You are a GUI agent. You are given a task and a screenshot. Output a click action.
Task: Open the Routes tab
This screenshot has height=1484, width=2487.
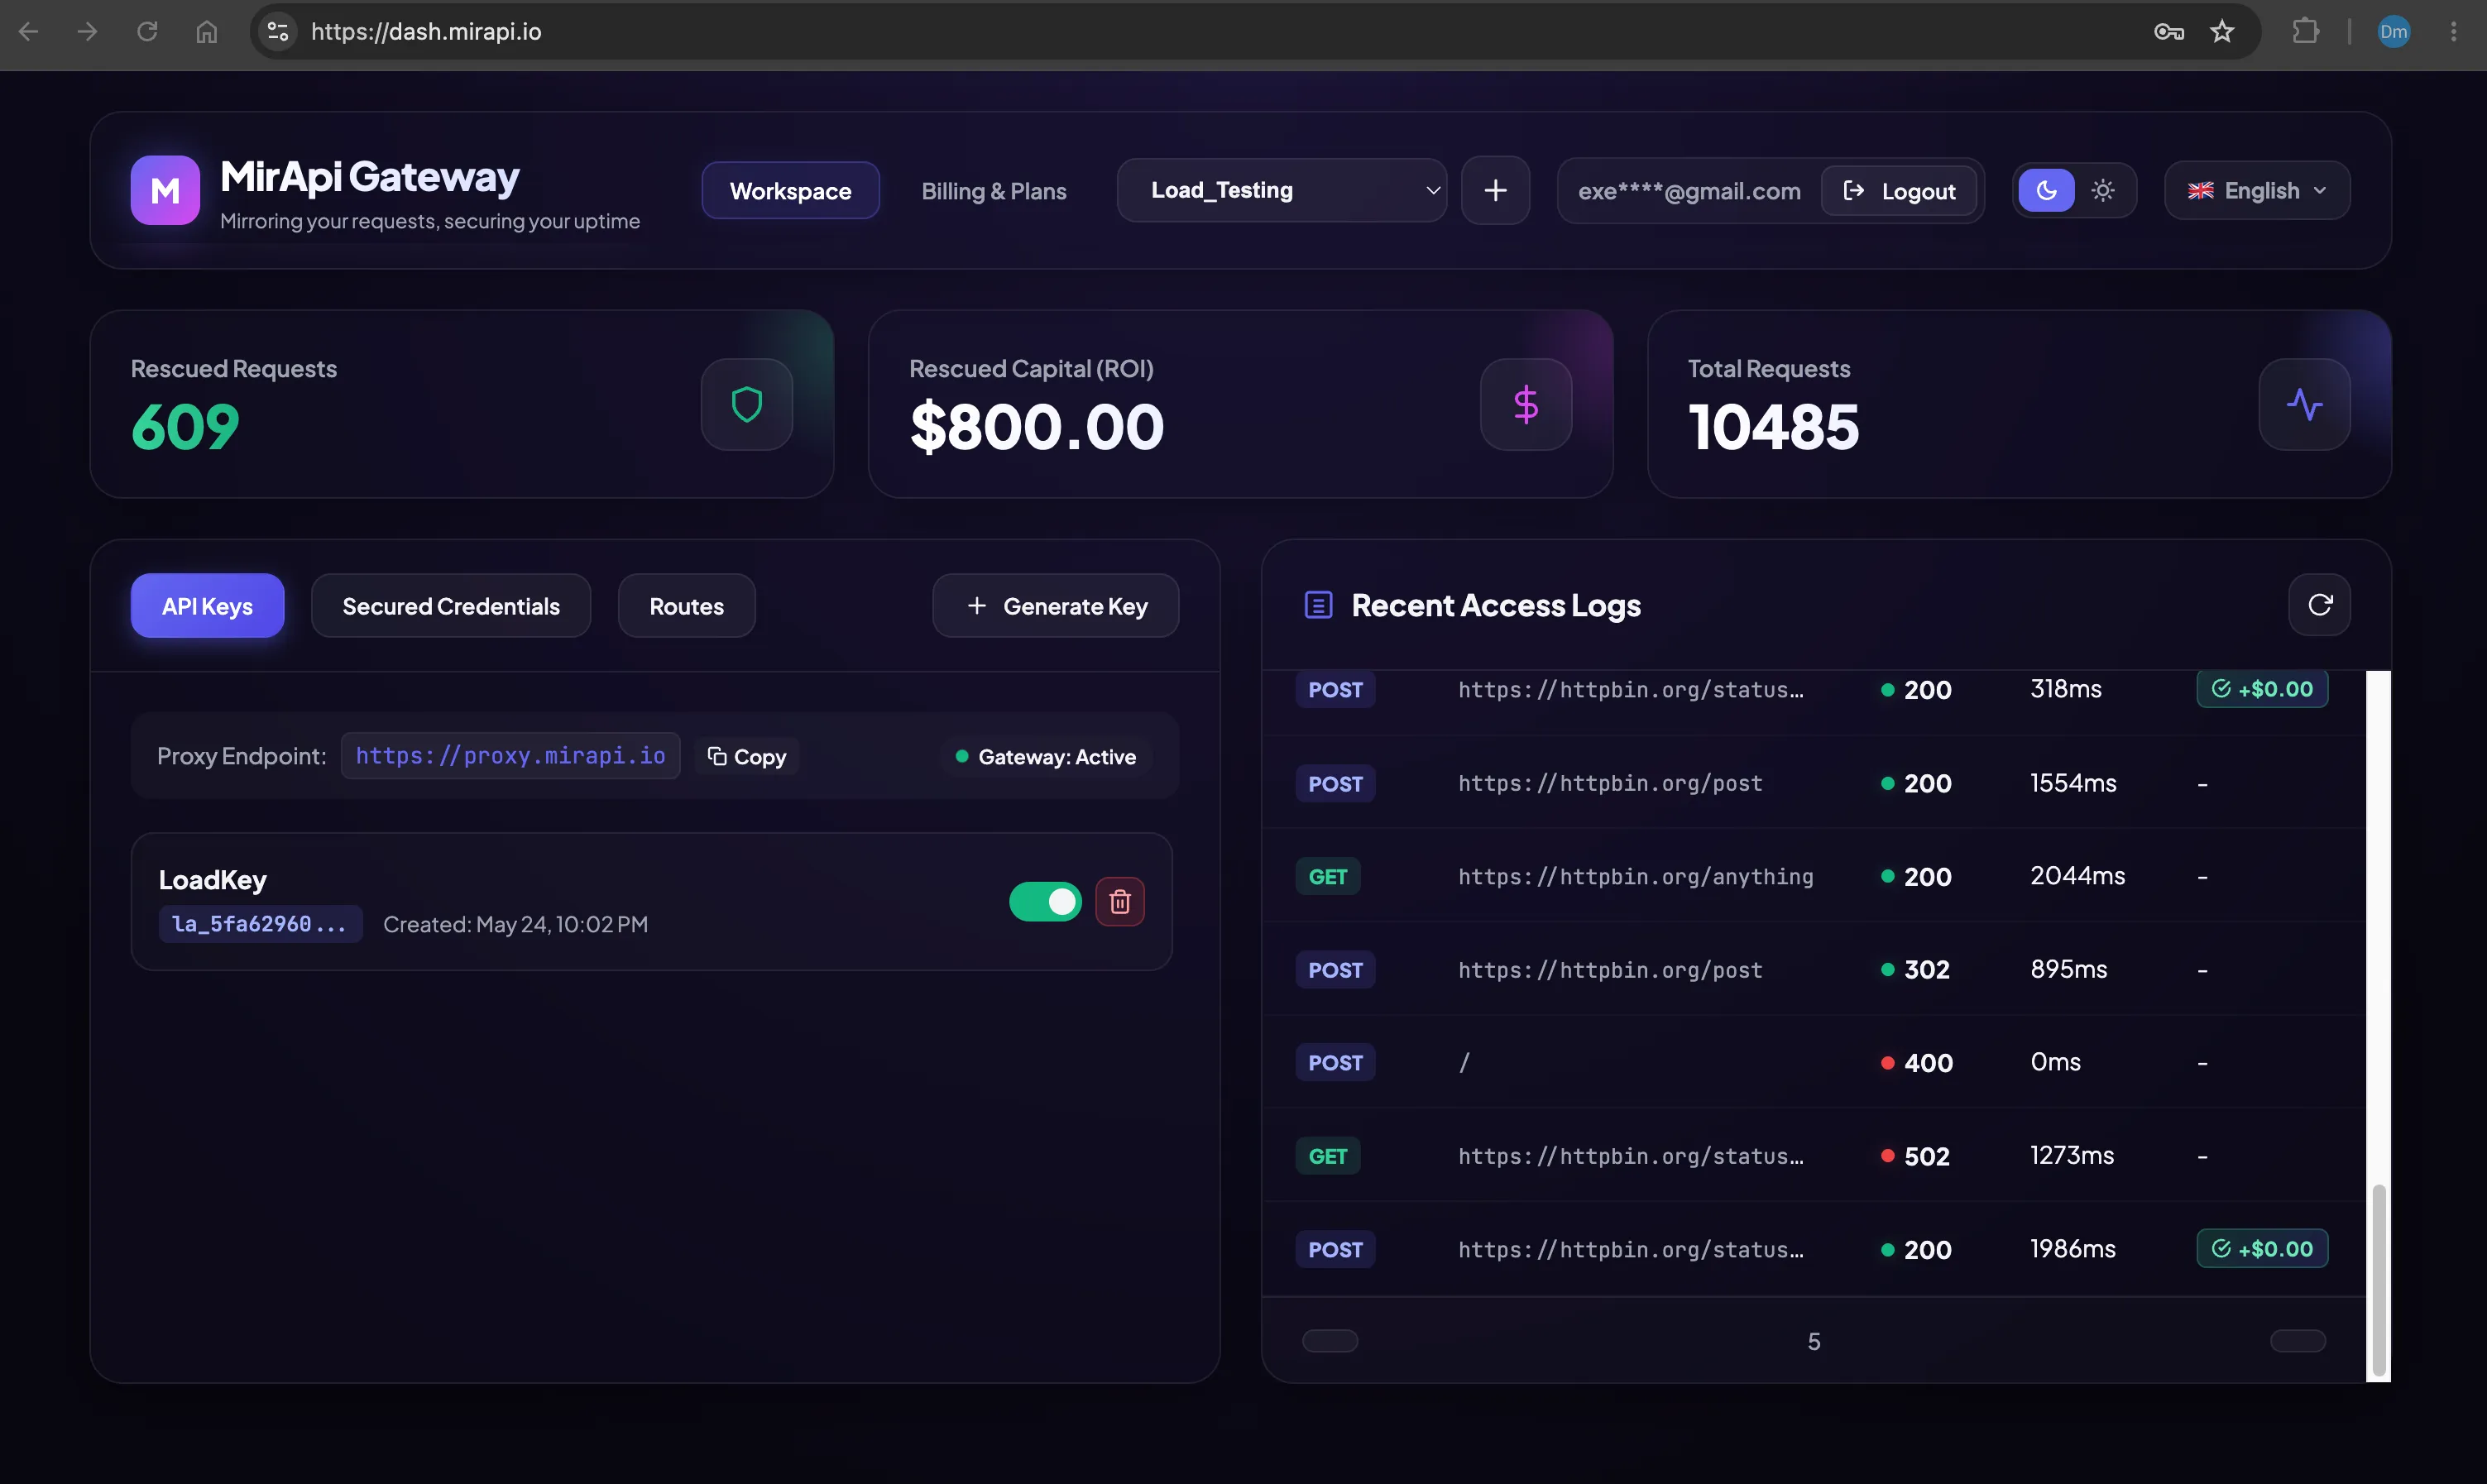[x=686, y=606]
